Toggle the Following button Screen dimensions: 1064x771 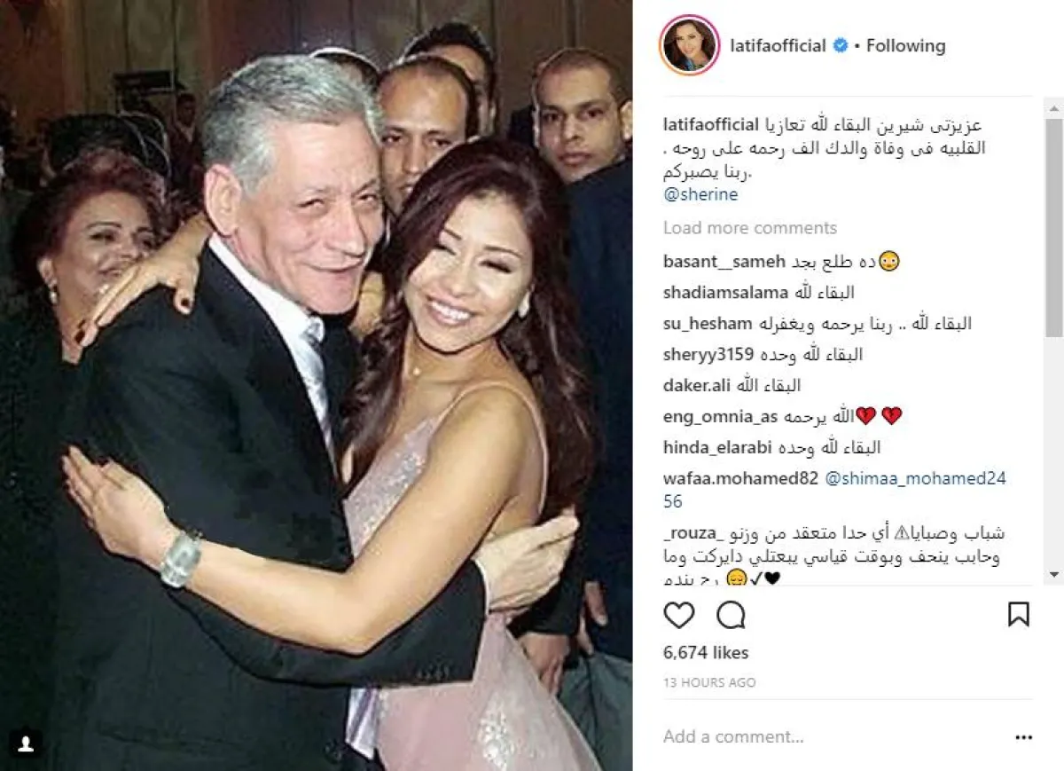(905, 45)
